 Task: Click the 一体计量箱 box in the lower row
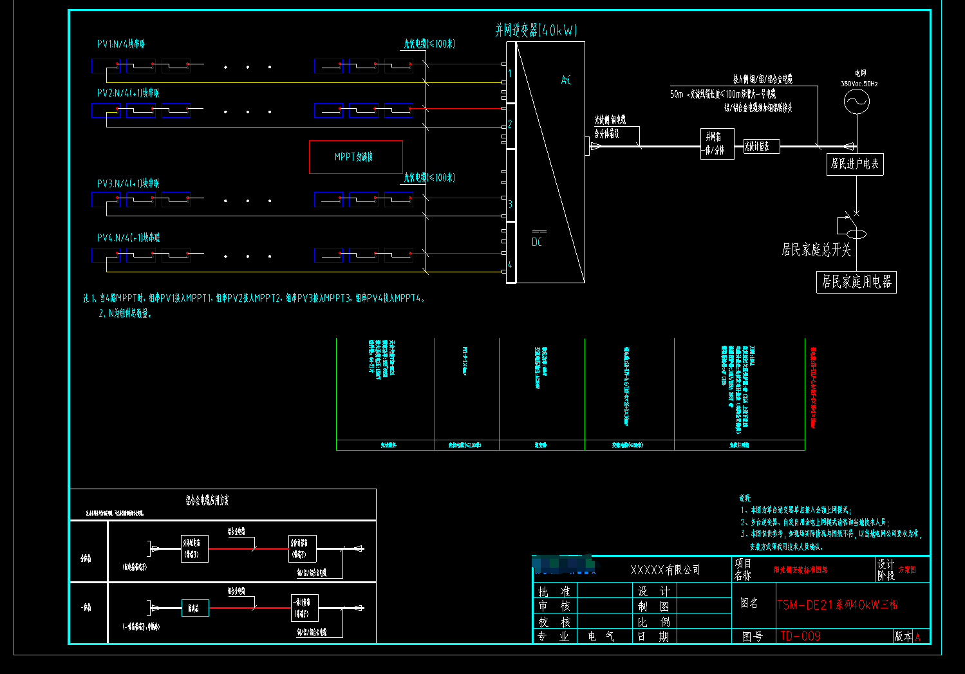pyautogui.click(x=304, y=608)
